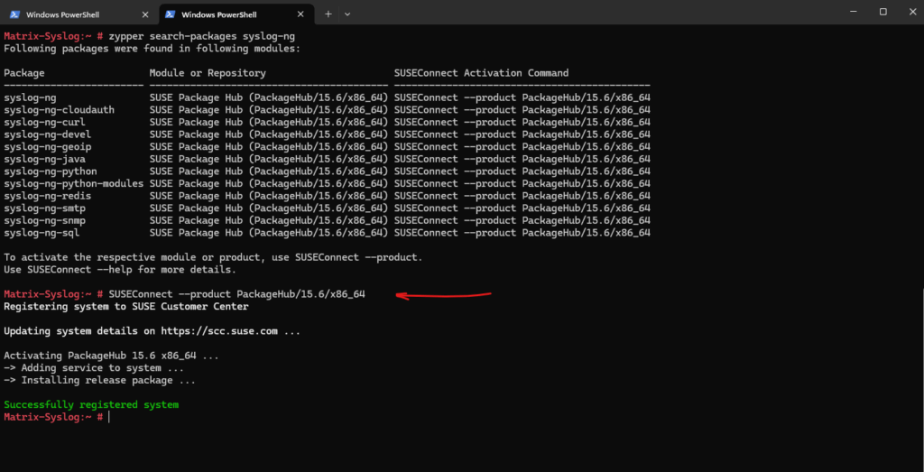Switch to the first Windows PowerShell tab
Viewport: 924px width, 472px height.
(x=79, y=14)
